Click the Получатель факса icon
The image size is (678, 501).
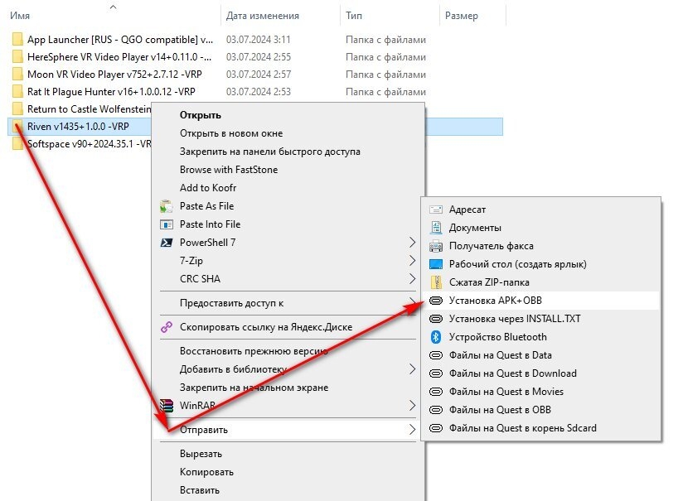tap(436, 246)
